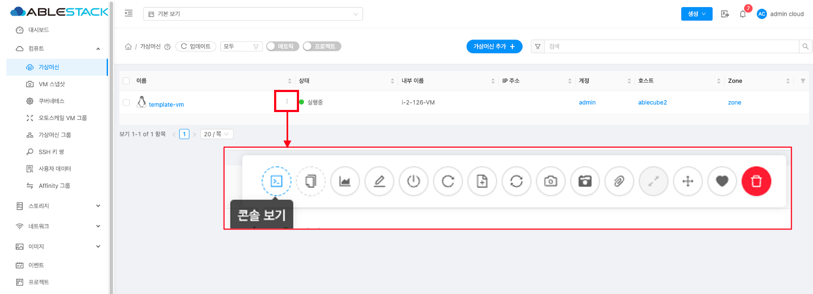
Task: Click the volume snapshot dark camera icon
Action: [585, 181]
